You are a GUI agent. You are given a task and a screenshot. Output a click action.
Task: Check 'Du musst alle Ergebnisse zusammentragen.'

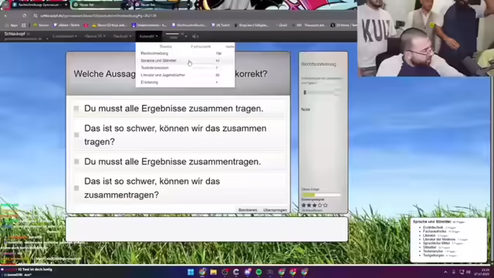point(76,161)
